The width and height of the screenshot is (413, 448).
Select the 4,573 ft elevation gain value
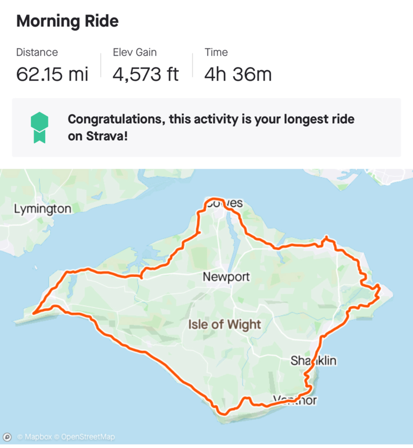tap(145, 74)
